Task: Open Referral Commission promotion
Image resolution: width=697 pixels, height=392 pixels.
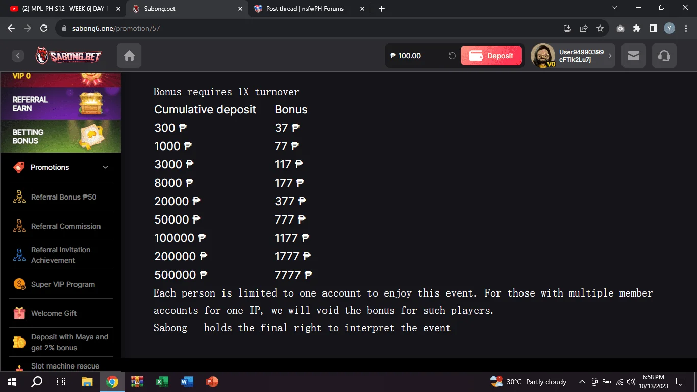Action: (x=61, y=226)
